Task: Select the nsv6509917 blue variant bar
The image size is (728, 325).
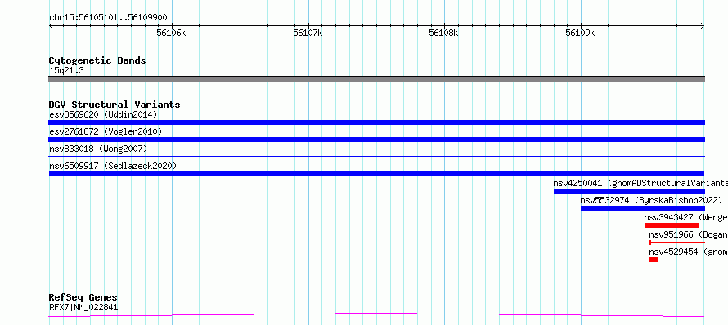Action: [x=376, y=174]
